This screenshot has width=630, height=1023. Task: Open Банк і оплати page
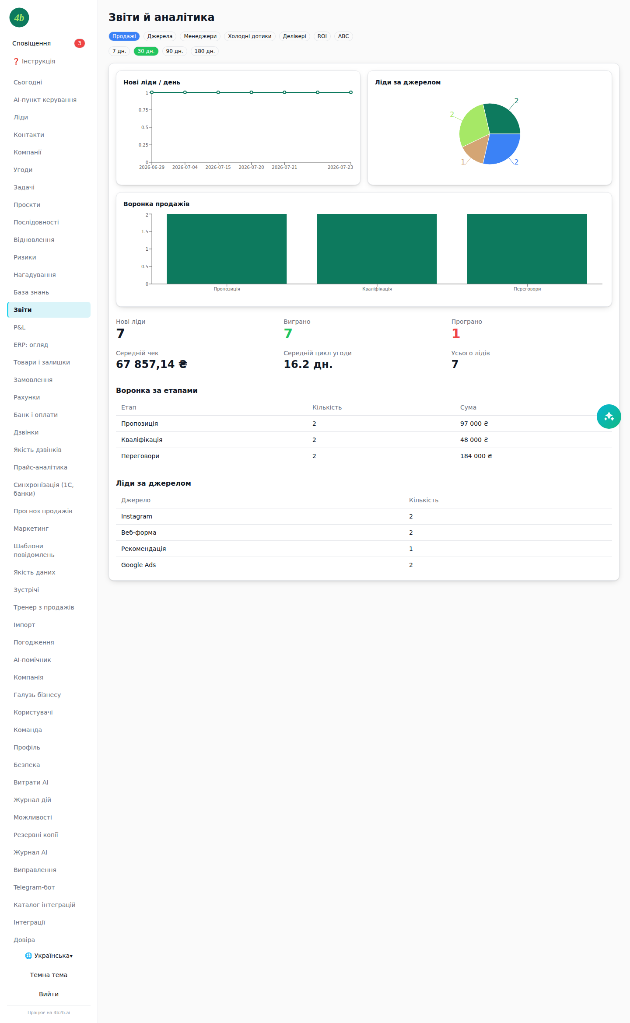click(x=49, y=415)
